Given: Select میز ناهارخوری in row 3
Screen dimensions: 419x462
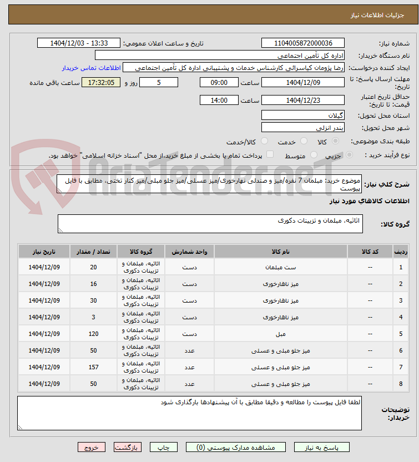Looking at the screenshot, I should point(281,300).
